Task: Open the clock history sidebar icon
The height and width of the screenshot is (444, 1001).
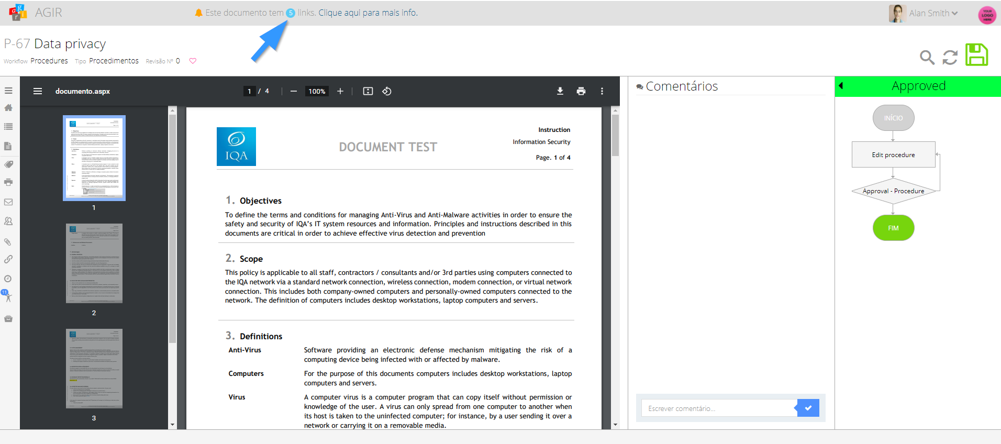Action: pyautogui.click(x=8, y=279)
